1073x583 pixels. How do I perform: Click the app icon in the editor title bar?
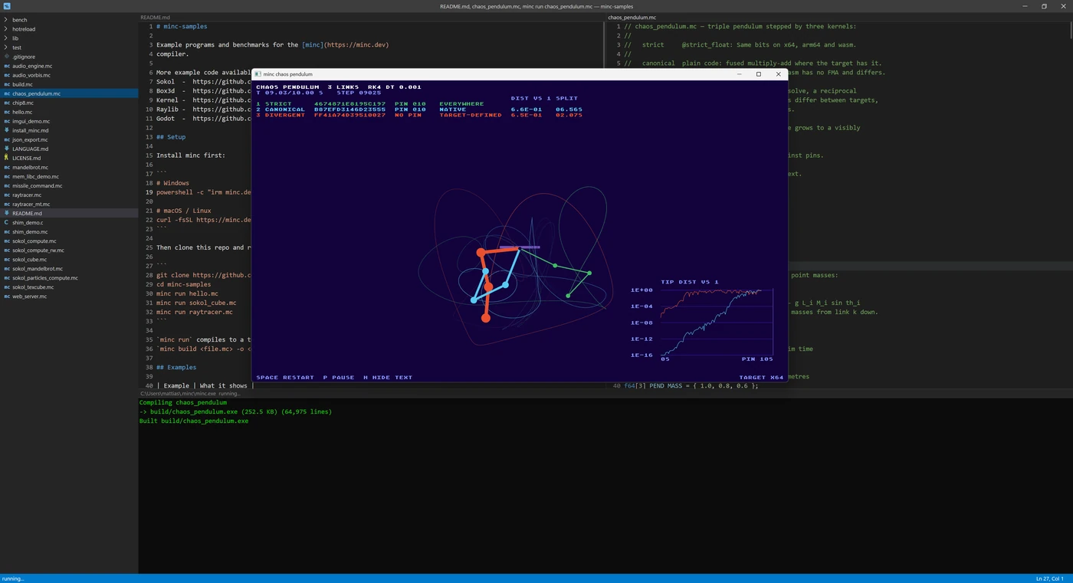click(x=7, y=6)
